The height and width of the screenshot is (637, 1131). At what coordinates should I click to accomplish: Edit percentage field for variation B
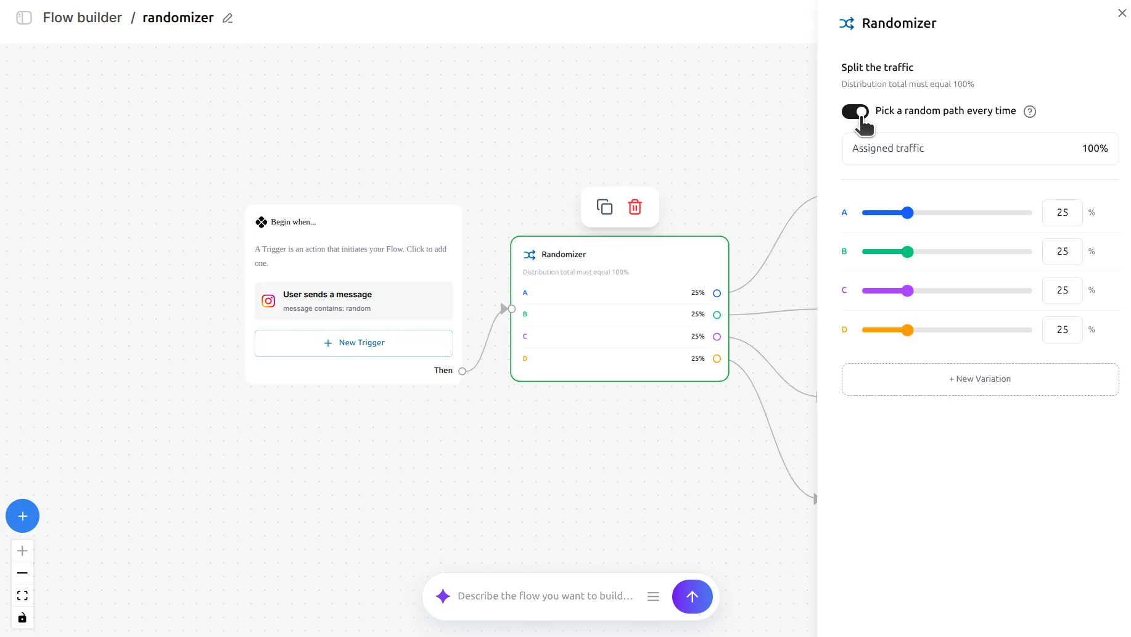[1062, 252]
